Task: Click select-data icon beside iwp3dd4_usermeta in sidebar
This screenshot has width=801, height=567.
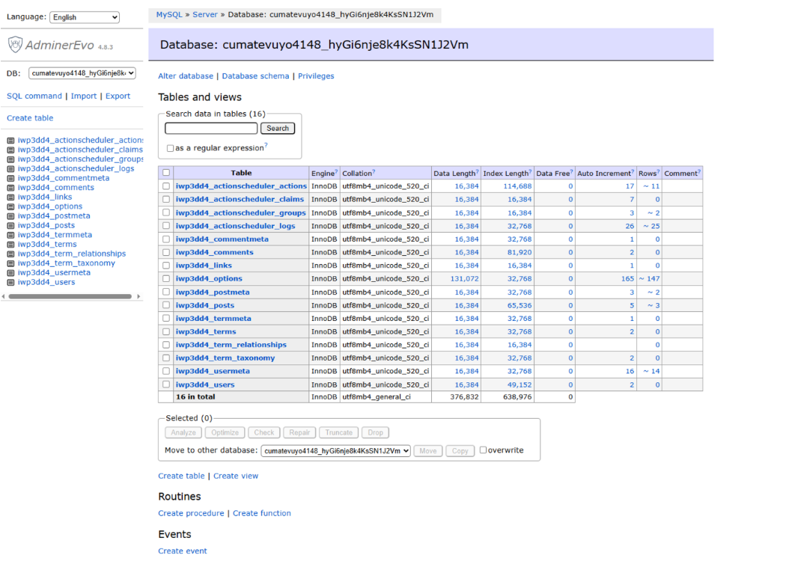Action: (x=10, y=273)
